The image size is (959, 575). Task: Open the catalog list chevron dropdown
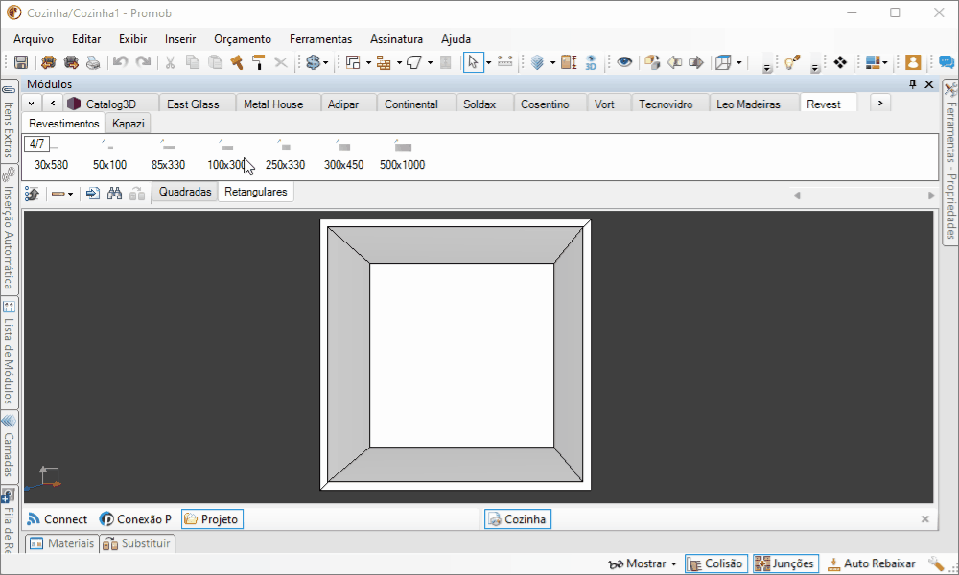[32, 103]
